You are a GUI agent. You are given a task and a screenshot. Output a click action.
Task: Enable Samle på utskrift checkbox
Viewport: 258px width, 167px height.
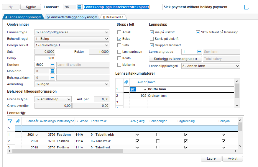coord(152,39)
